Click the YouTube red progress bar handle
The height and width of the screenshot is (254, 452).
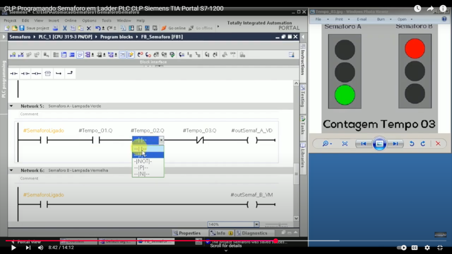276,241
